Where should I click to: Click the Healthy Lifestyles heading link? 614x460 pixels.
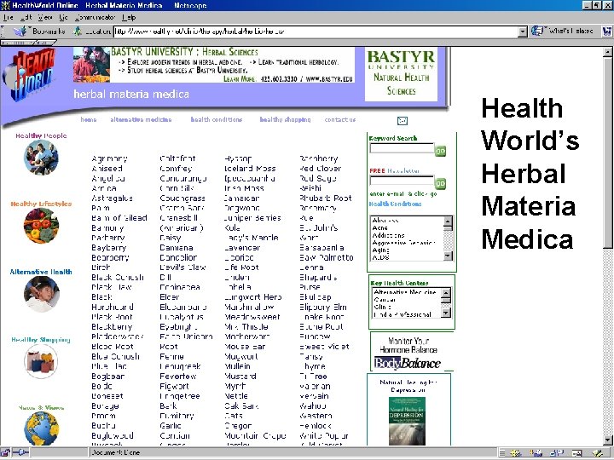click(41, 204)
